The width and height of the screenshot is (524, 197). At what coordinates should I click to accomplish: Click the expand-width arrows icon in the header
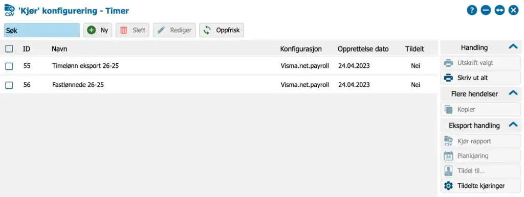tap(499, 10)
